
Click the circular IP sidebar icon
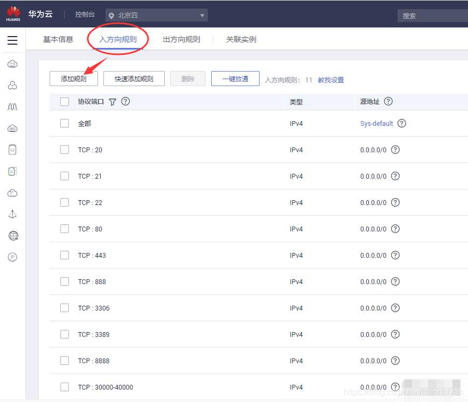tap(12, 257)
